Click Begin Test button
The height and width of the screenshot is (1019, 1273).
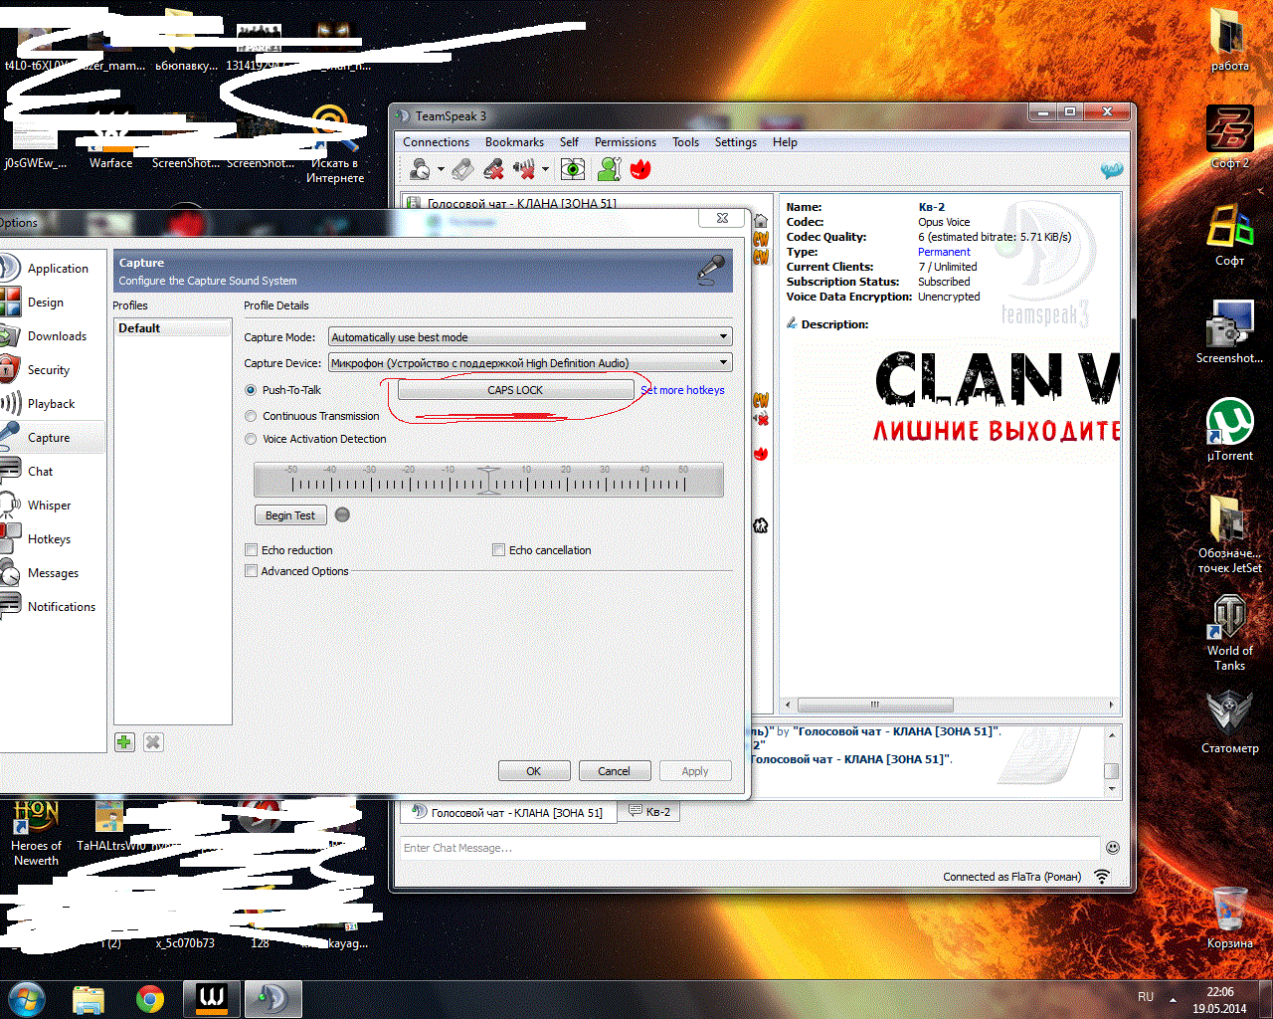coord(290,515)
